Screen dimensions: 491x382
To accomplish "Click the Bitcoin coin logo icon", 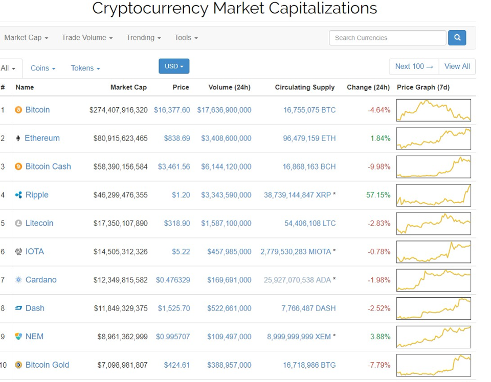I will coord(19,110).
